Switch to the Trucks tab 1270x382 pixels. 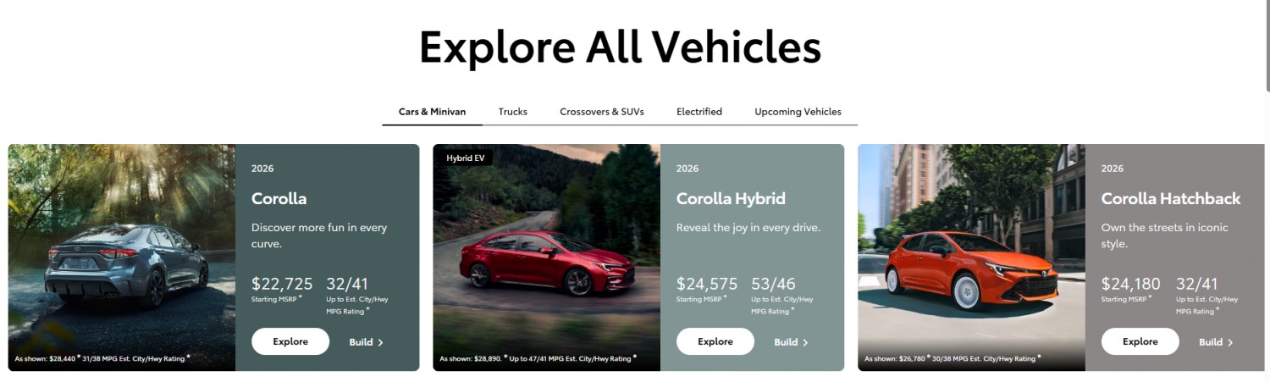pos(513,112)
